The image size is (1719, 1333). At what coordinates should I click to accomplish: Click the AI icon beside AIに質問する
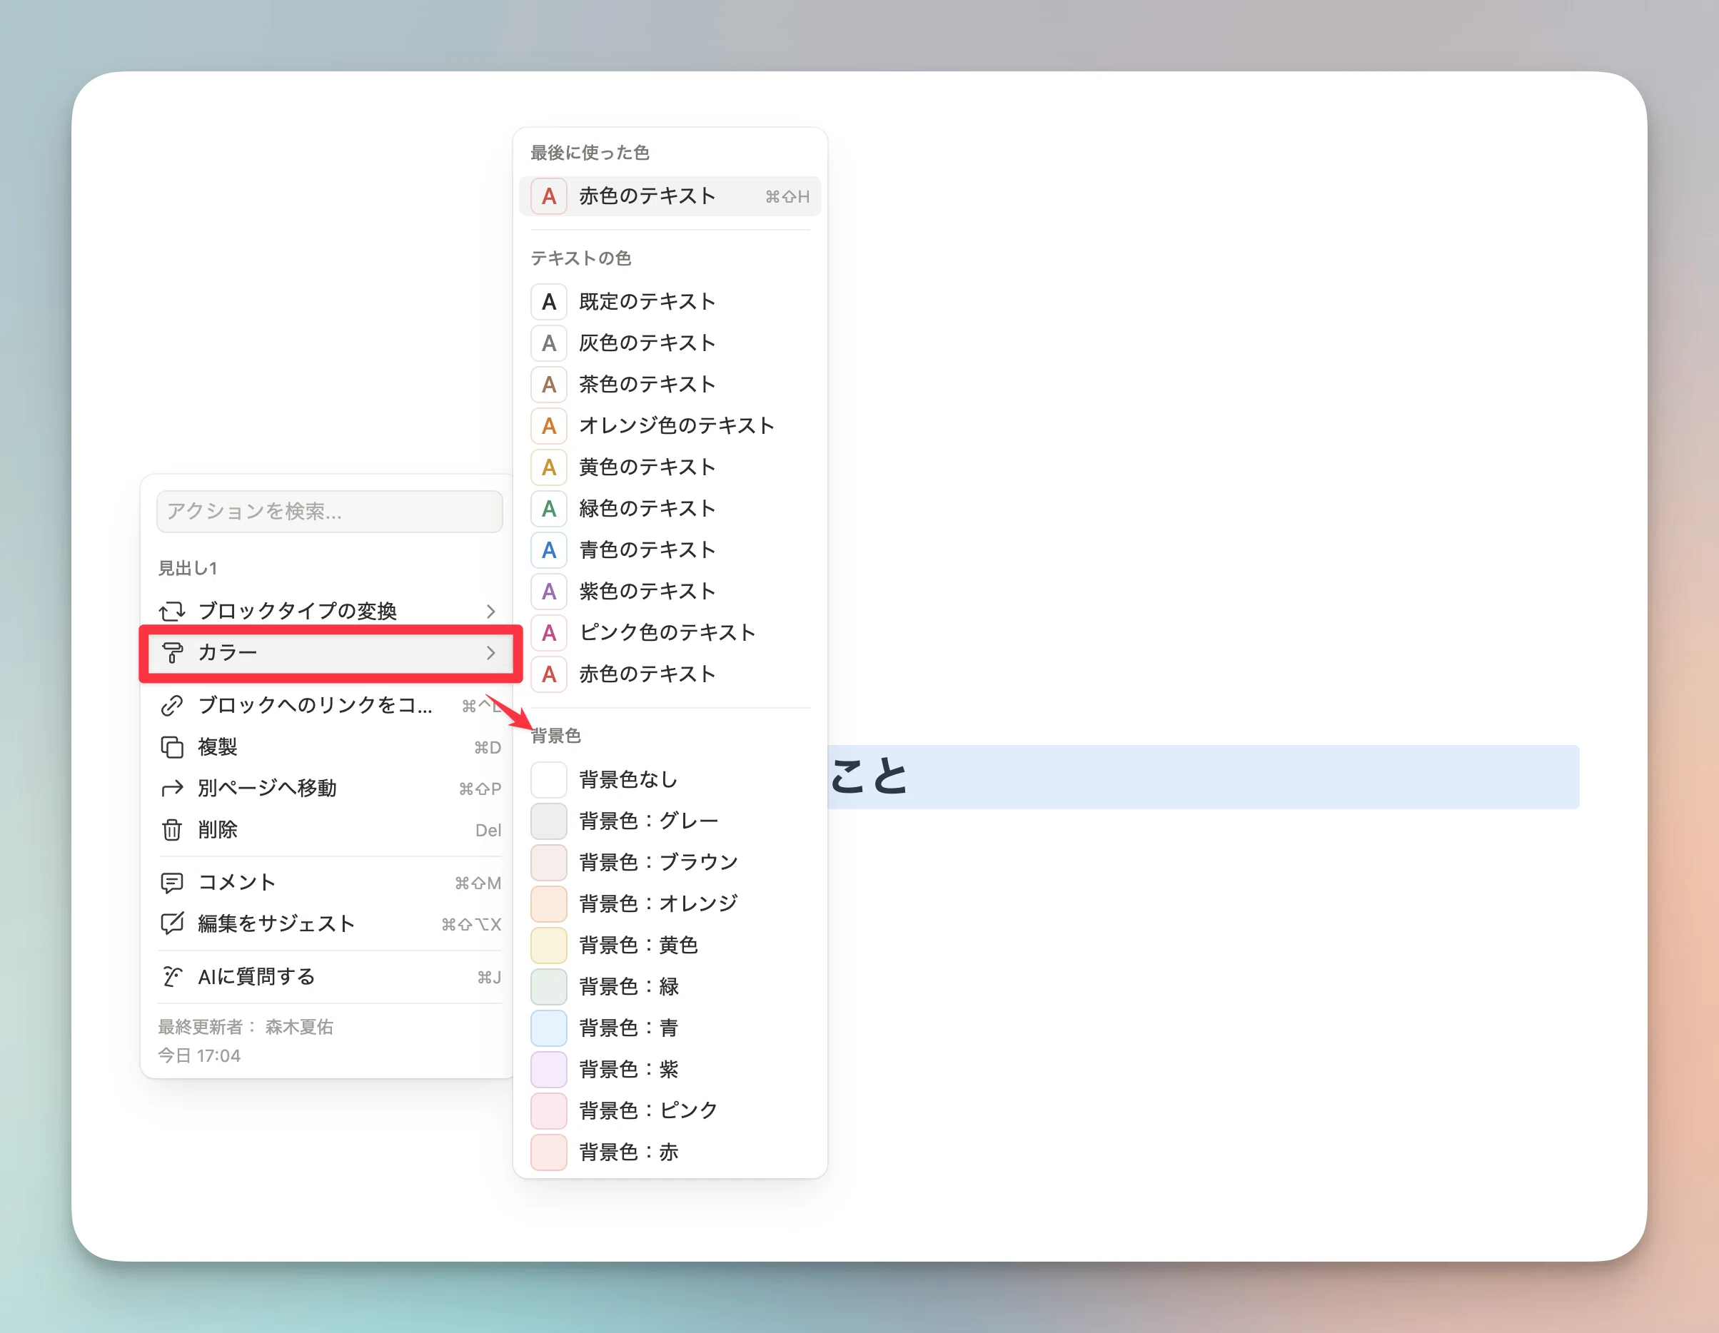coord(171,976)
